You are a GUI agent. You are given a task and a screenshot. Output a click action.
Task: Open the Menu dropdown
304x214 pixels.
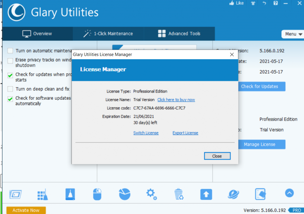point(293,34)
